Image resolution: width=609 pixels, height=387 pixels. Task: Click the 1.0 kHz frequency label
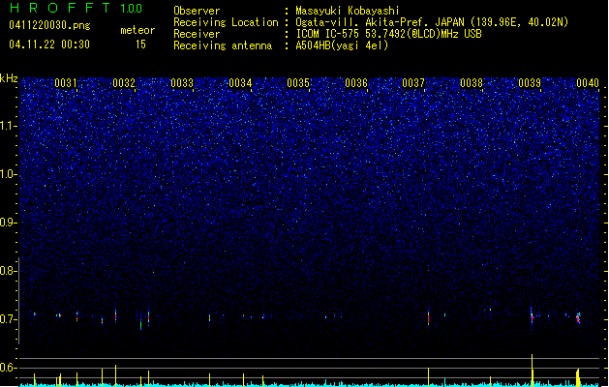(8, 174)
